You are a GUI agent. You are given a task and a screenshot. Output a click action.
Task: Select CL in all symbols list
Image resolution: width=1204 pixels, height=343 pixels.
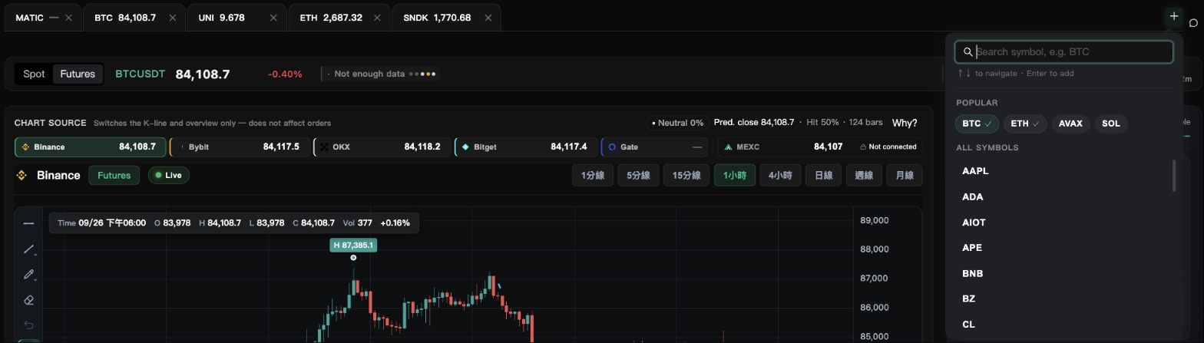(1063, 325)
